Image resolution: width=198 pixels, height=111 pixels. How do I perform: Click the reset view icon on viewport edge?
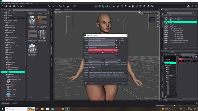pos(158,27)
